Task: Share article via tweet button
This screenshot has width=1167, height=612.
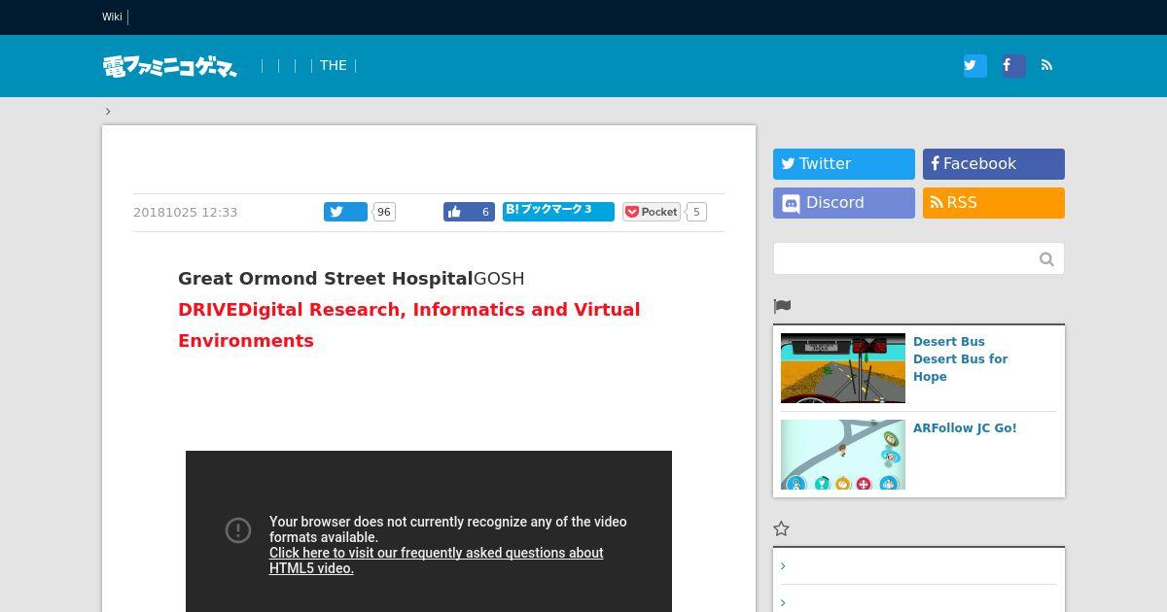Action: [345, 212]
